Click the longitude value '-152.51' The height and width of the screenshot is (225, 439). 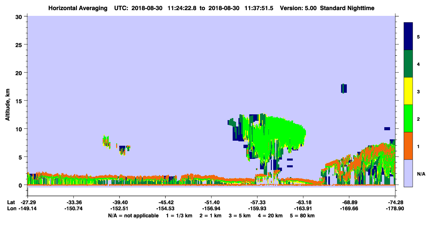(119, 209)
